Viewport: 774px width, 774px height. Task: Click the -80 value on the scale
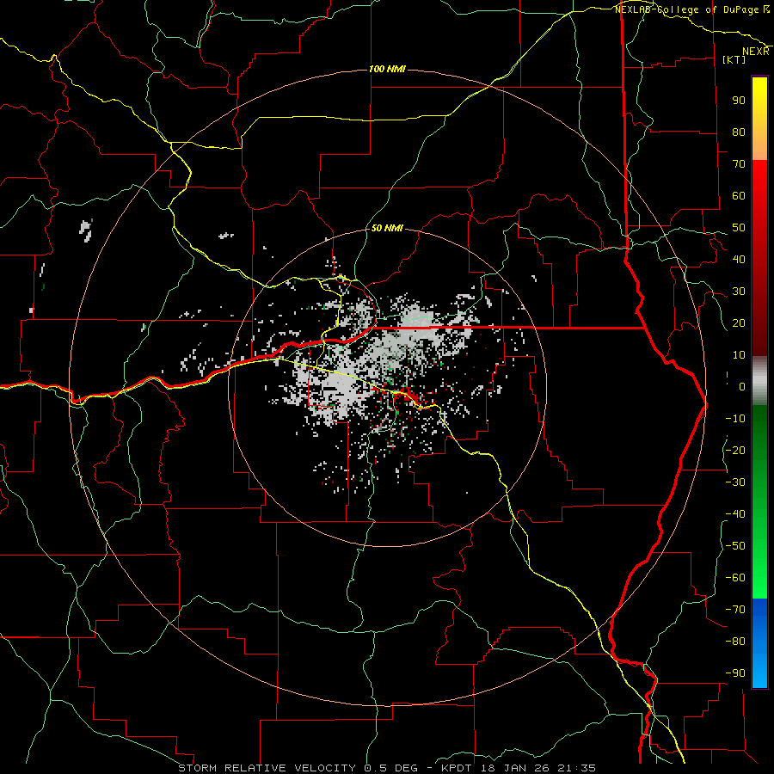735,642
